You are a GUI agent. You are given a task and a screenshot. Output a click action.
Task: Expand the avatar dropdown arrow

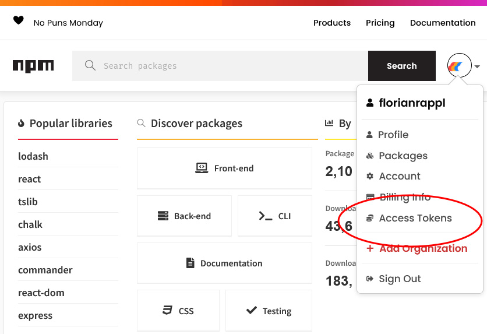point(477,66)
